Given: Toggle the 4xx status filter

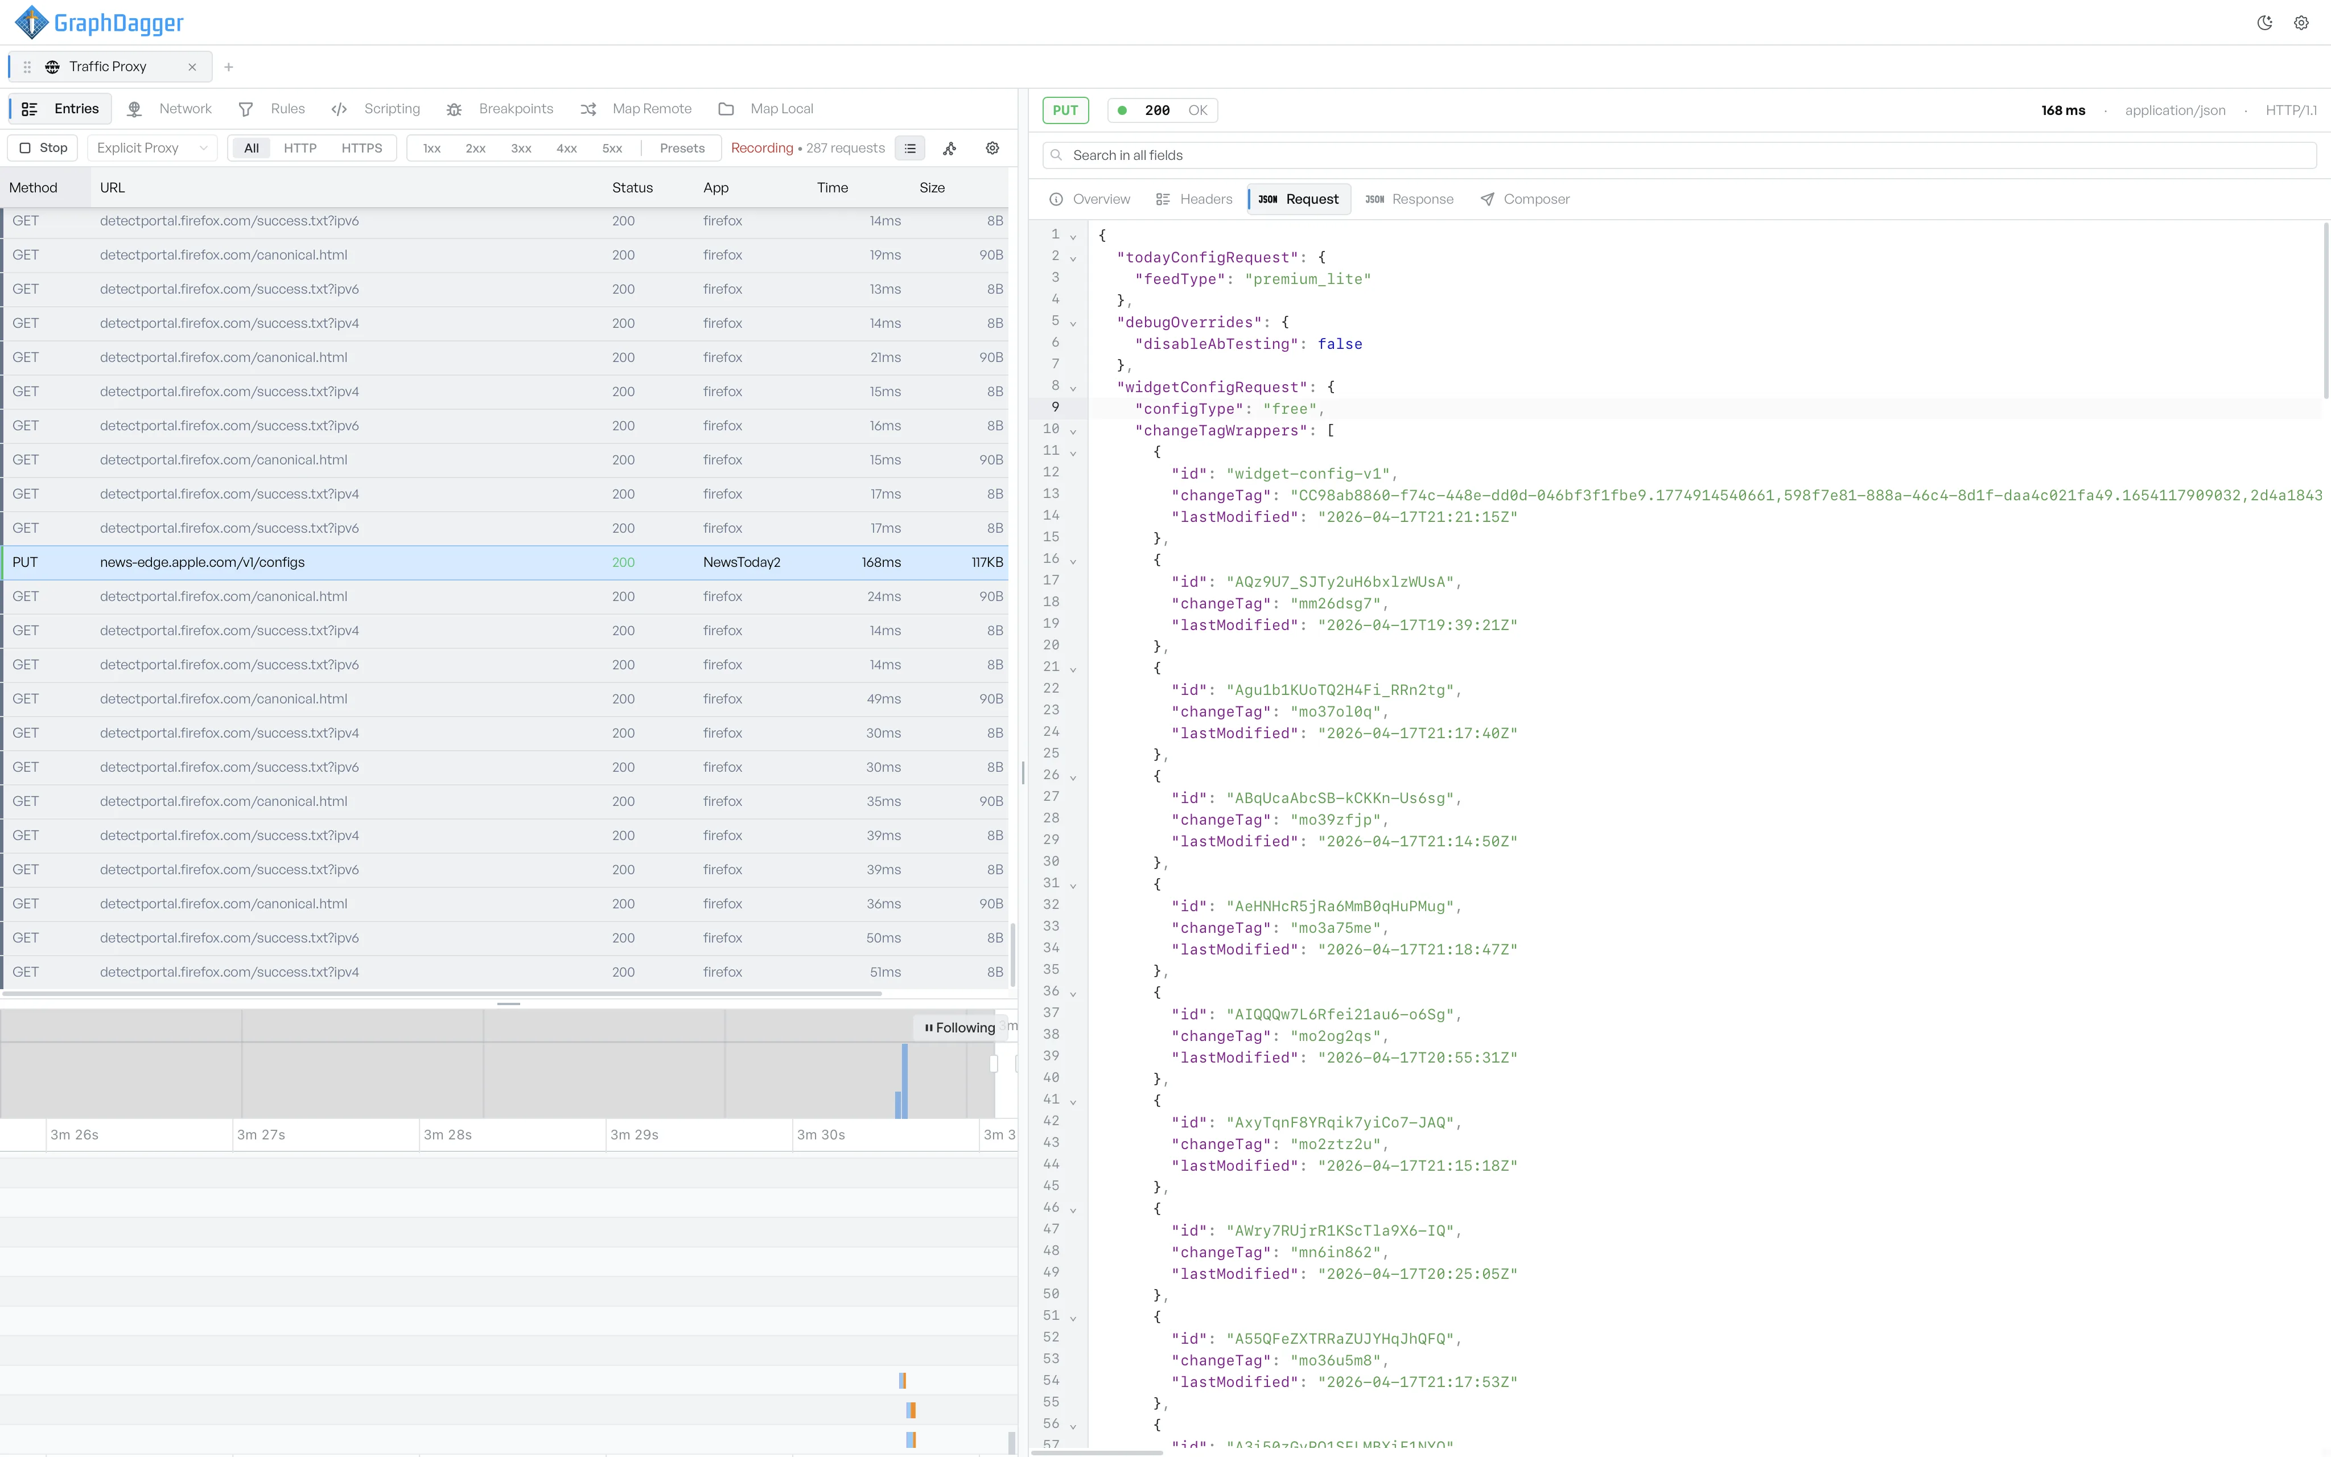Looking at the screenshot, I should pos(566,149).
